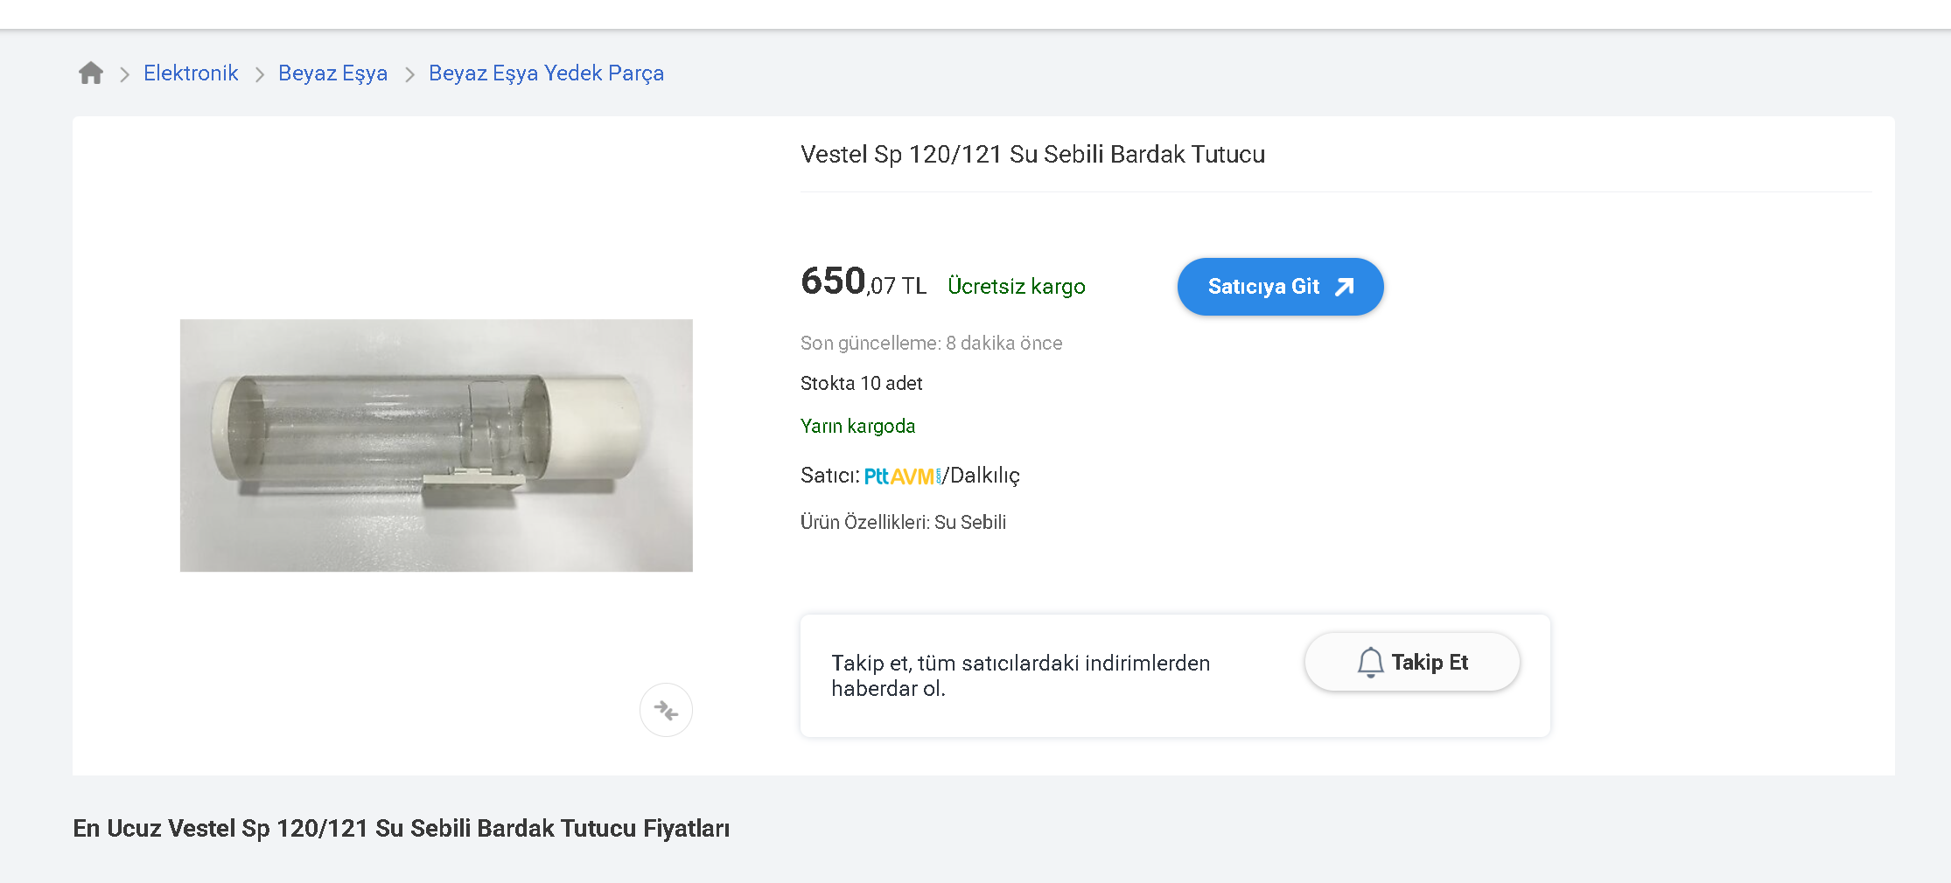
Task: Open the cup holder product image
Action: point(437,445)
